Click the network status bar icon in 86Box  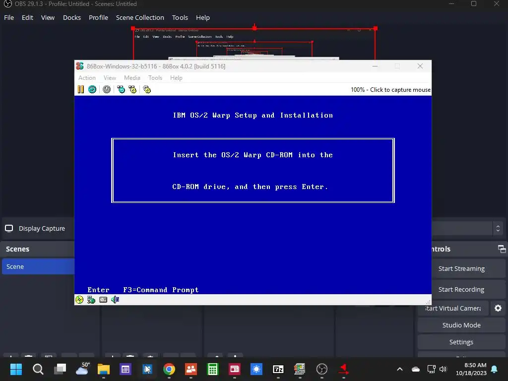point(91,300)
